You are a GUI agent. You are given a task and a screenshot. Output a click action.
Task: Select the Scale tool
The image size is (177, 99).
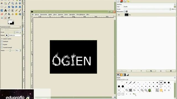(13, 7)
